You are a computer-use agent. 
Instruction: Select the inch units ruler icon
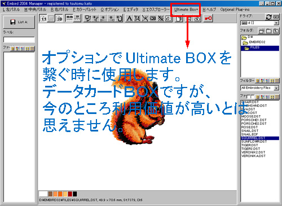click(x=77, y=18)
